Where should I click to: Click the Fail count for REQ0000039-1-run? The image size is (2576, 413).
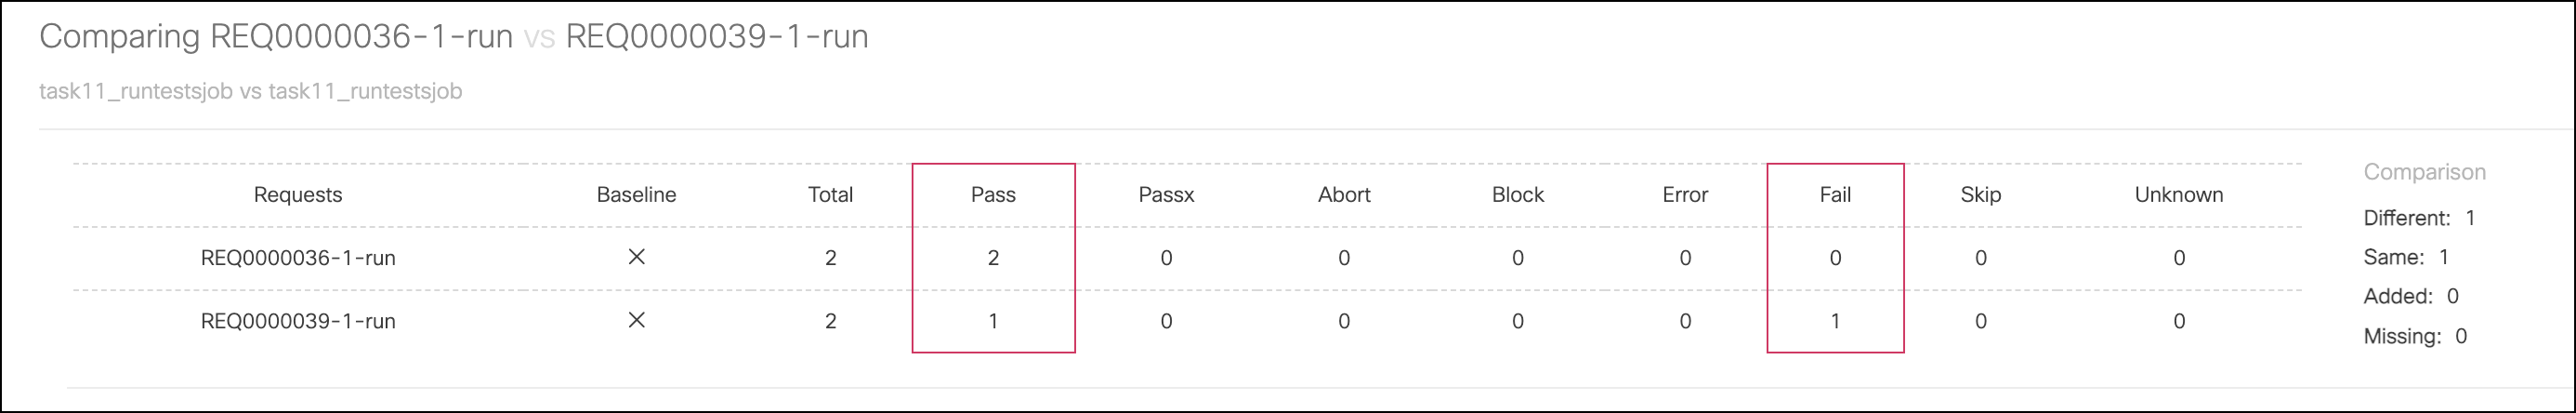point(1835,321)
